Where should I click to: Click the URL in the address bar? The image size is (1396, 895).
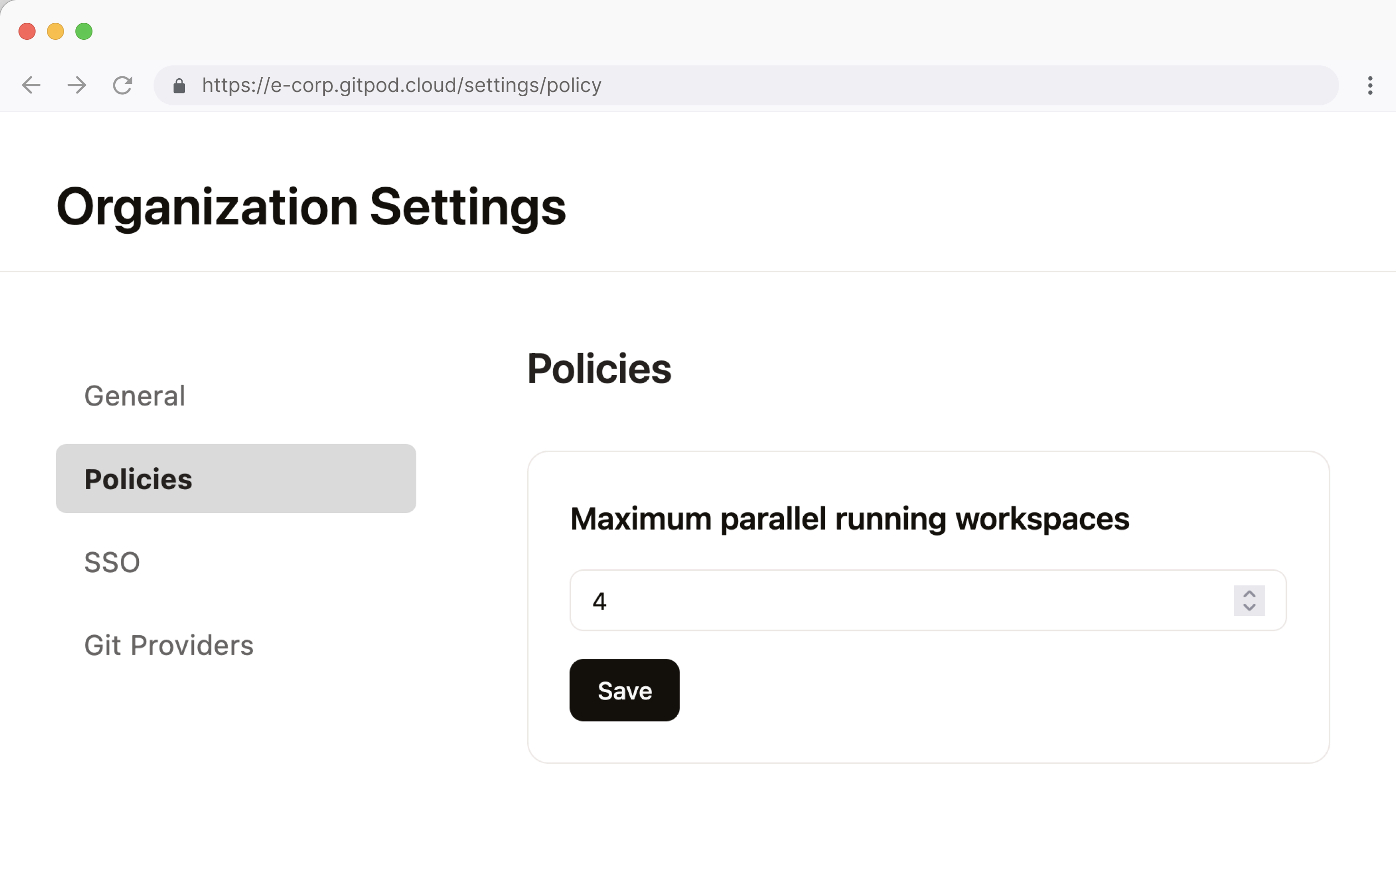pyautogui.click(x=402, y=85)
